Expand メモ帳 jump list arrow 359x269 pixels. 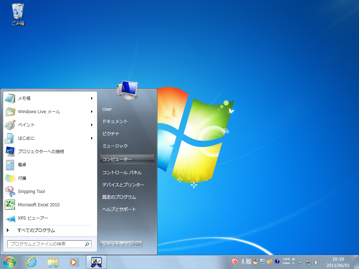(x=92, y=98)
